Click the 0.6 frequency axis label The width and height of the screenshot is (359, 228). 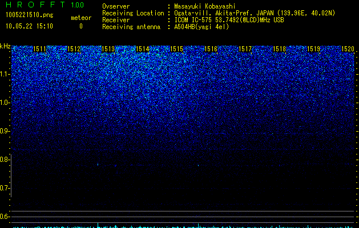5,217
